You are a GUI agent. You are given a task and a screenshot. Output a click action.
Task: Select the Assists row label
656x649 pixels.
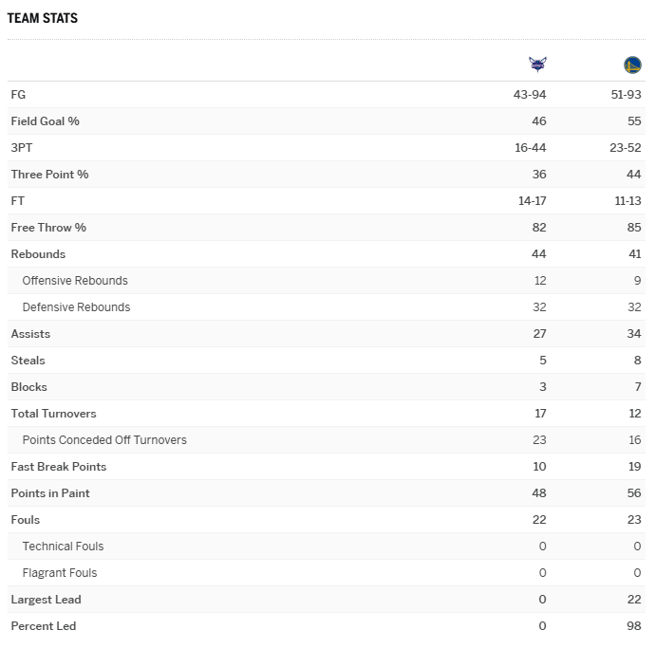(30, 334)
